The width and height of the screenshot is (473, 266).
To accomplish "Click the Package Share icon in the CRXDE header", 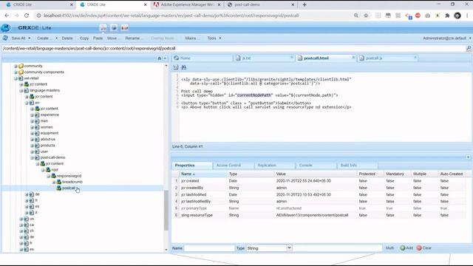I will point(125,28).
